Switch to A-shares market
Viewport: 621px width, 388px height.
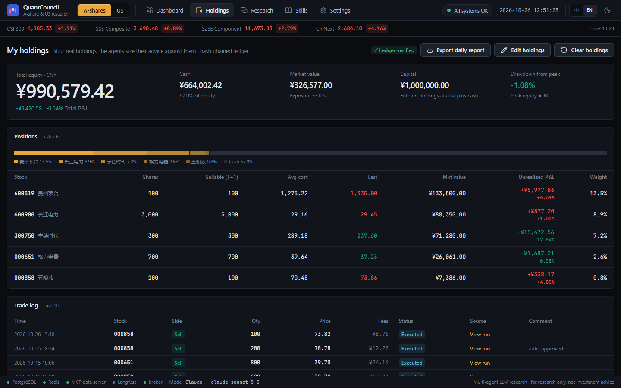(94, 10)
